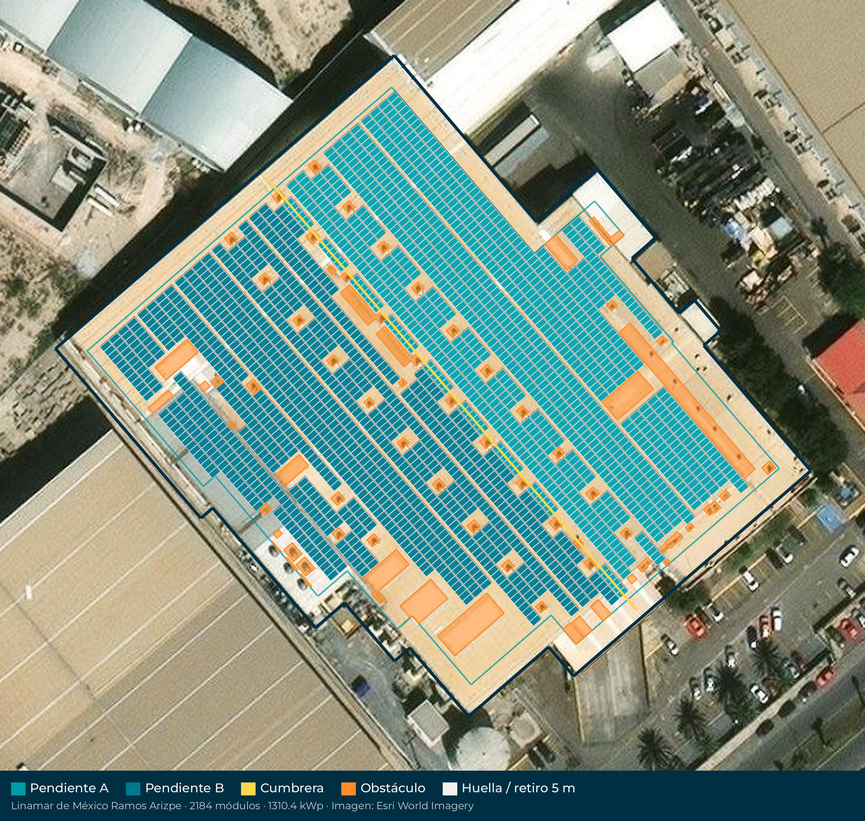The image size is (865, 821).
Task: Click the orange Obstáculo legend swatch
Action: pos(348,789)
